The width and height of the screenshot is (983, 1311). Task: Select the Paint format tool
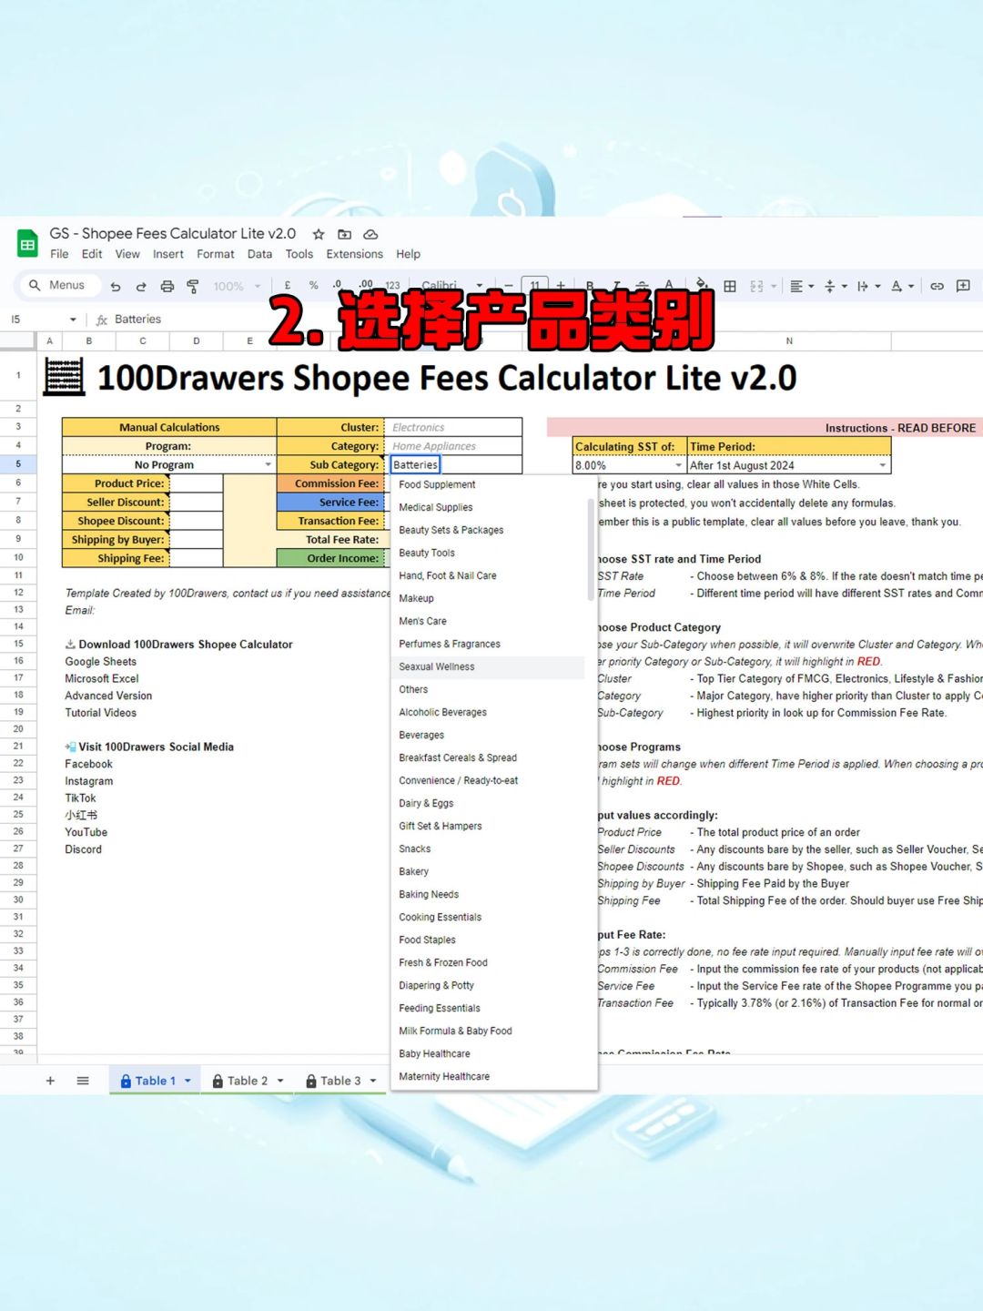click(x=193, y=286)
